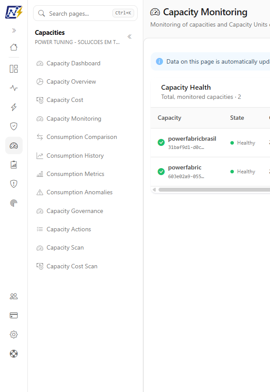Viewport: 270px width, 392px height.
Task: Click green check icon for powerfabricbrasil
Action: click(161, 142)
